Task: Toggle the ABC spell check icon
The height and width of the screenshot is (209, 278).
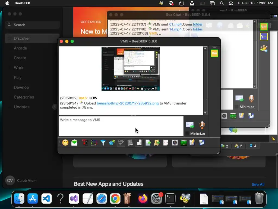Action: pyautogui.click(x=121, y=143)
